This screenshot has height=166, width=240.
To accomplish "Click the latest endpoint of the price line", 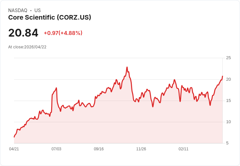I will (222, 76).
